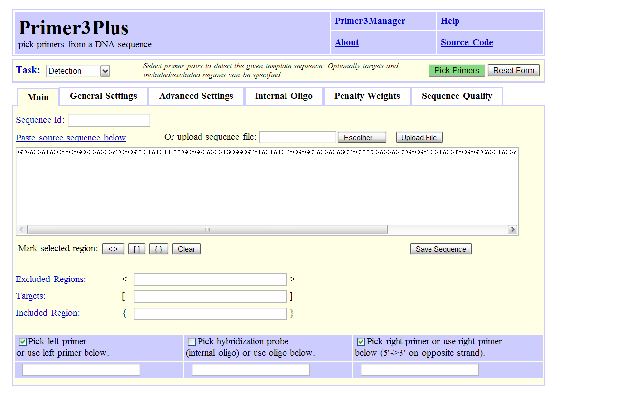Image resolution: width=629 pixels, height=393 pixels.
Task: Click the Clear marks button
Action: pyautogui.click(x=187, y=249)
